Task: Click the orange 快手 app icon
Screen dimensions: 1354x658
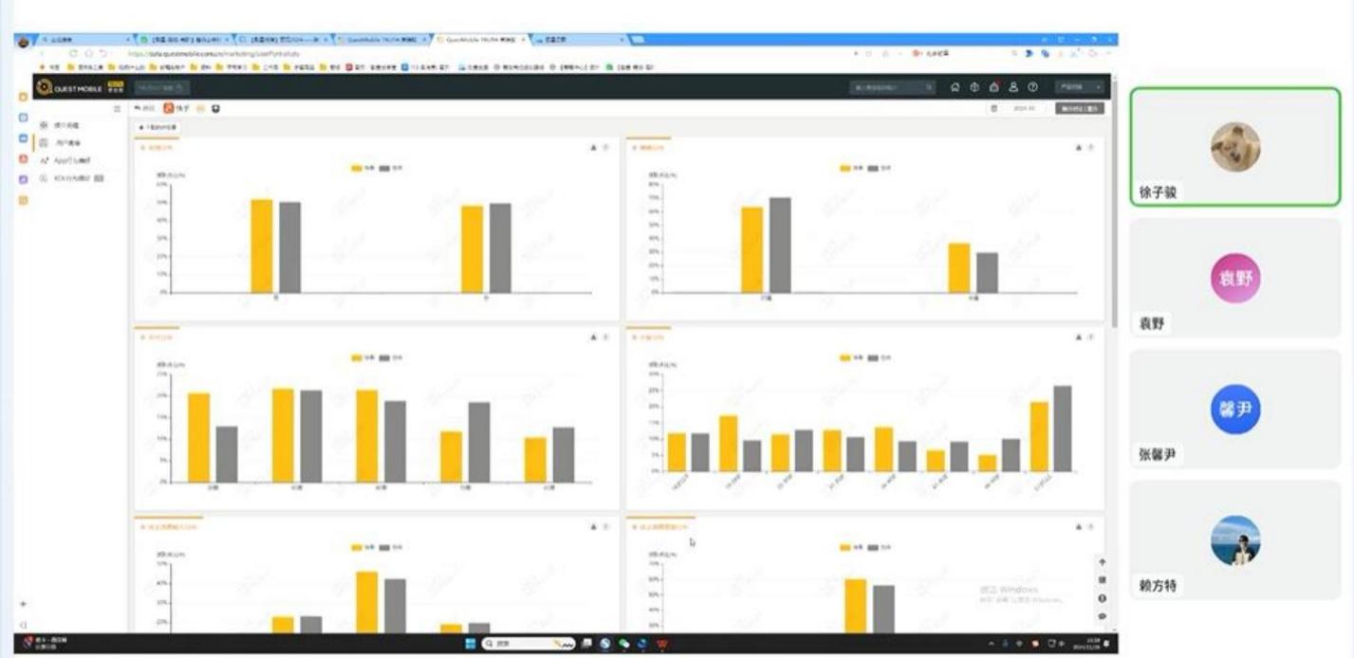Action: (x=170, y=109)
